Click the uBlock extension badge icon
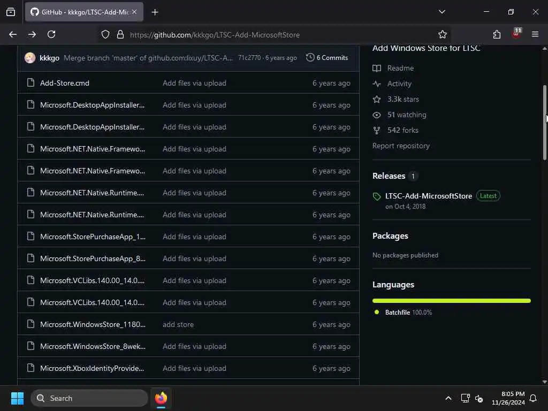Viewport: 548px width, 411px height. (x=516, y=33)
